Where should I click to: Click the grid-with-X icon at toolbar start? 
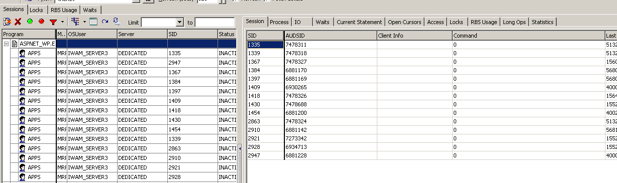7,22
